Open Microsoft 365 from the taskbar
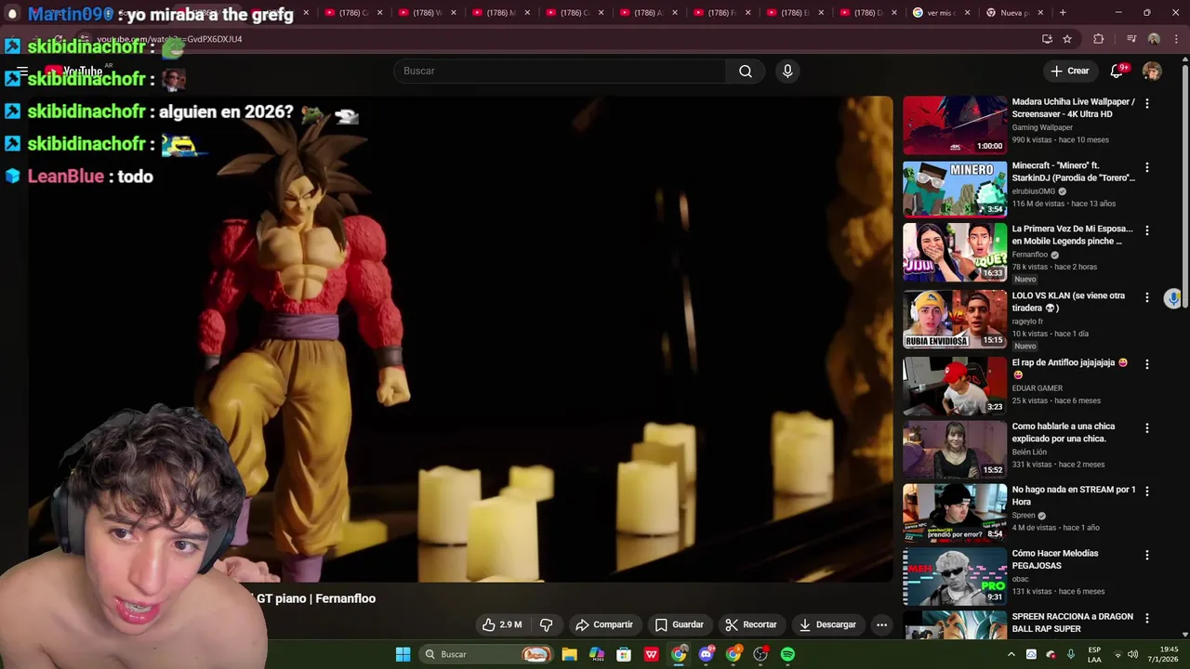 pyautogui.click(x=597, y=654)
